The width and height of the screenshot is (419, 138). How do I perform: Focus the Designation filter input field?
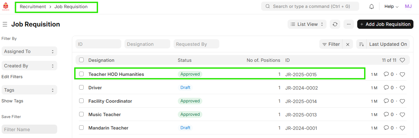[147, 44]
